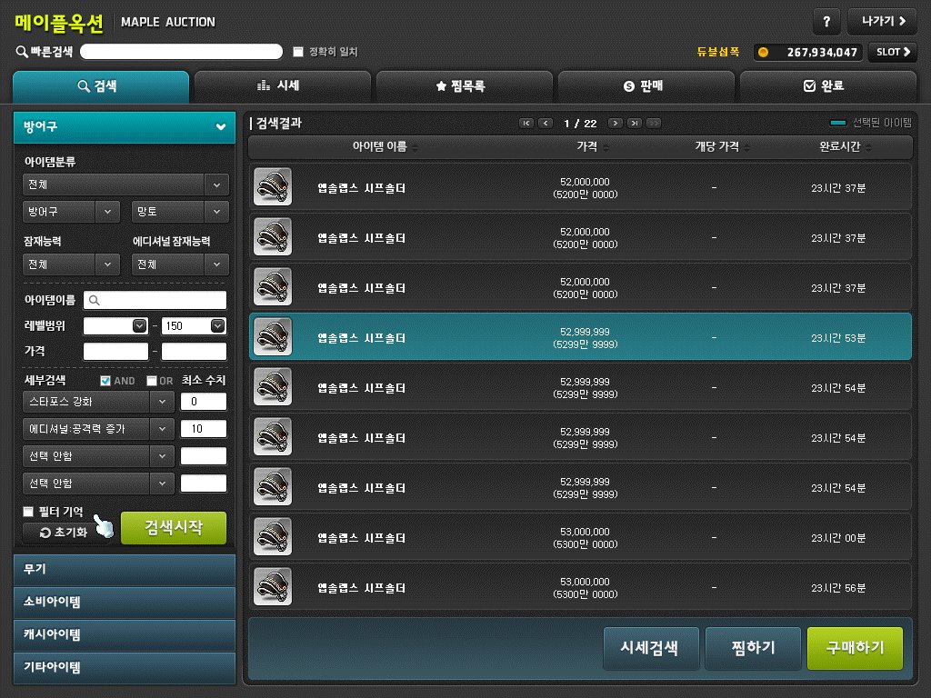931x698 pixels.
Task: Click minimum value field showing 10
Action: (x=204, y=429)
